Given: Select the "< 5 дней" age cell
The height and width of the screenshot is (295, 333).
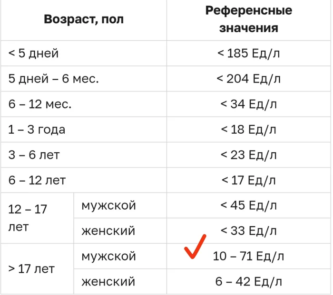Looking at the screenshot, I should coord(33,53).
